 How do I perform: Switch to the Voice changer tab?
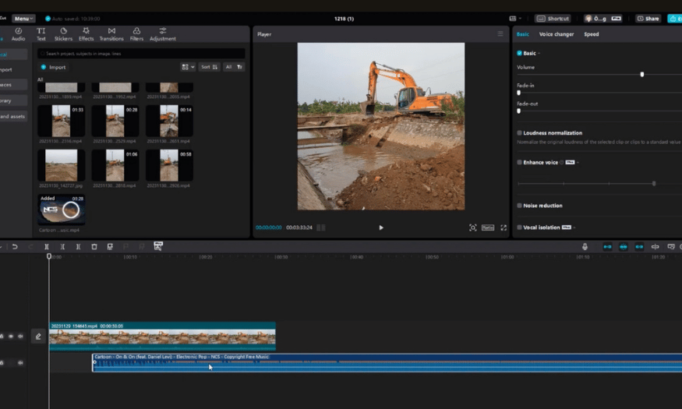557,34
